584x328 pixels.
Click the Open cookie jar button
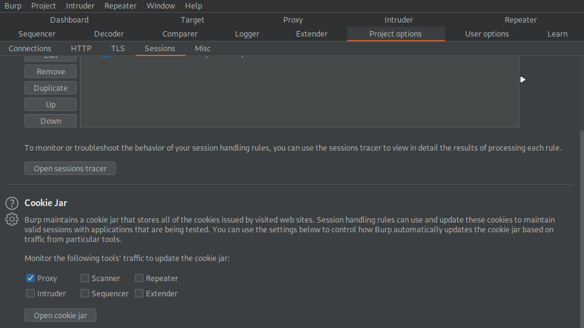tap(60, 315)
